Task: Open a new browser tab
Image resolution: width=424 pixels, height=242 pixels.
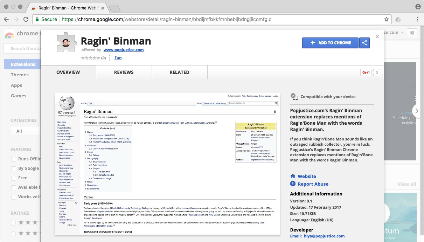Action: [114, 8]
